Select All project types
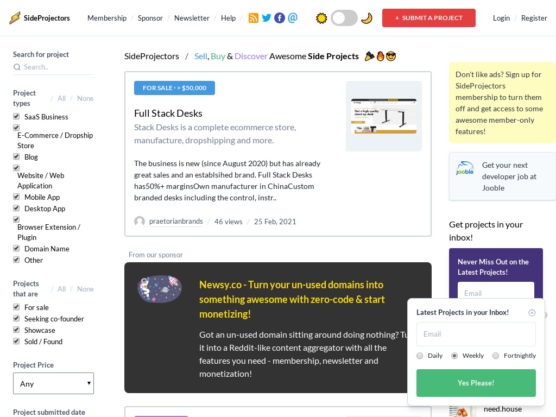 62,99
